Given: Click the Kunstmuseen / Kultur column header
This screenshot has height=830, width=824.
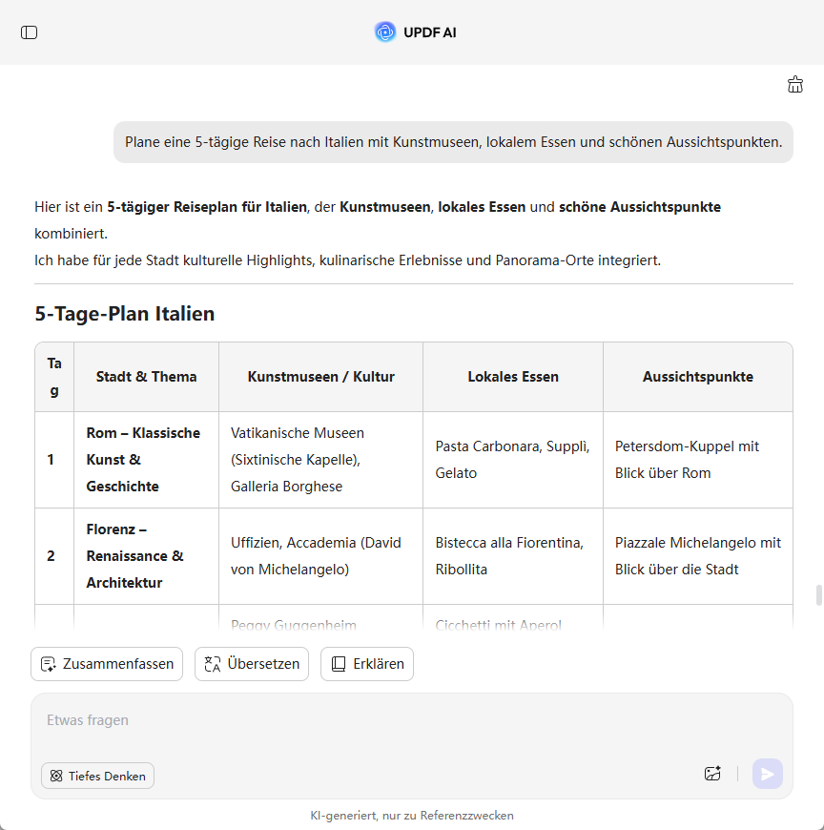Looking at the screenshot, I should pos(320,377).
